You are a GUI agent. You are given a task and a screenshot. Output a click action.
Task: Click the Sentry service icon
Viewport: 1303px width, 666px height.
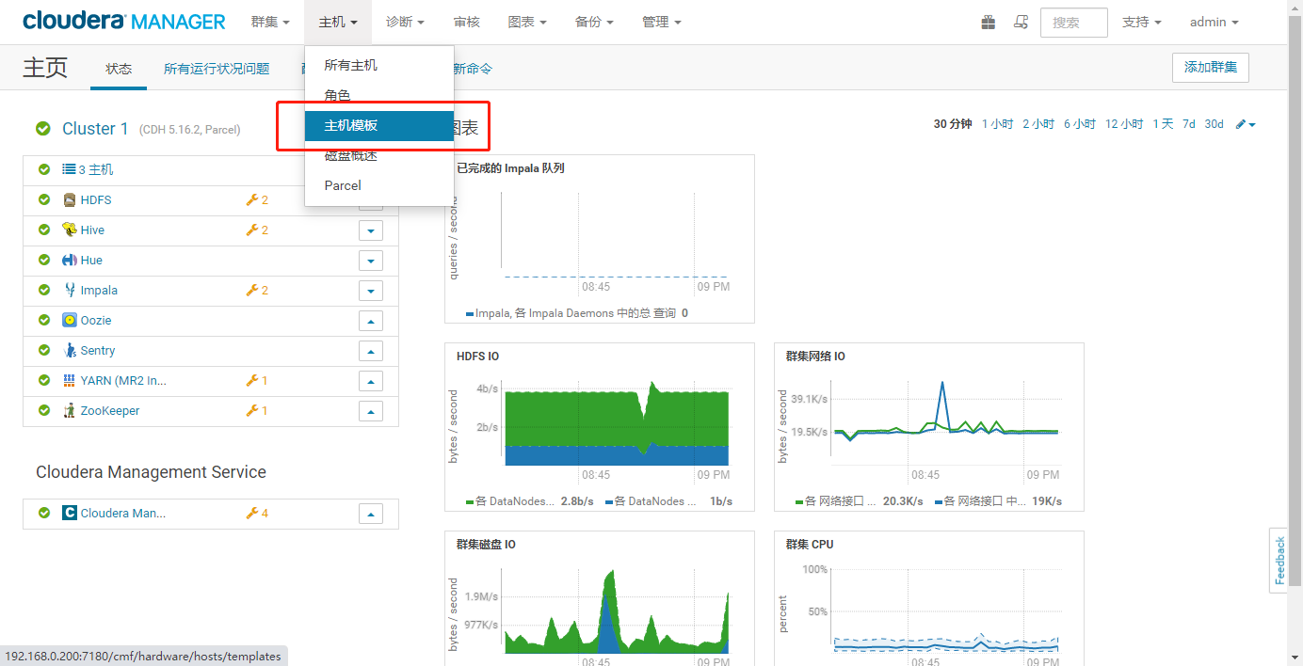pyautogui.click(x=70, y=350)
